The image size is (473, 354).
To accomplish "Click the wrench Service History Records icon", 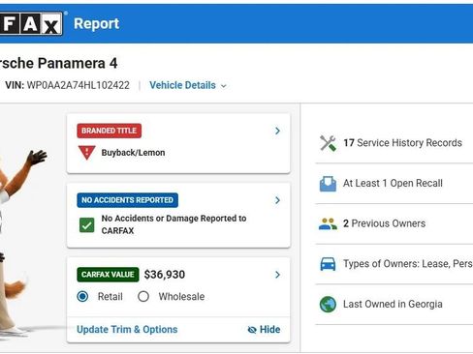I will tap(328, 143).
